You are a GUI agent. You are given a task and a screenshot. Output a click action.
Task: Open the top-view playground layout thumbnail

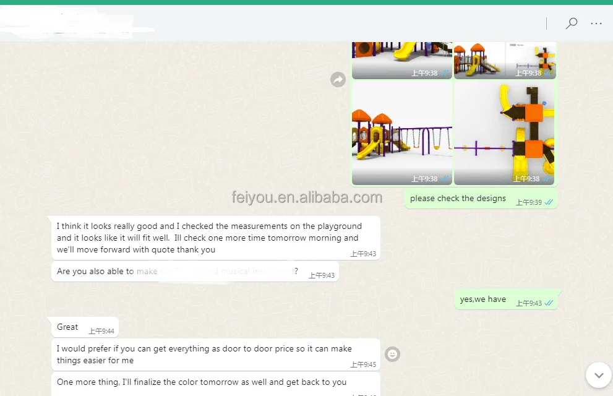504,133
